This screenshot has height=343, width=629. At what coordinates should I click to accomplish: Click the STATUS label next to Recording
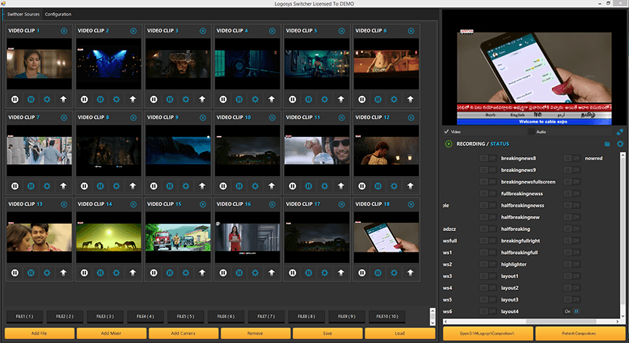point(499,144)
